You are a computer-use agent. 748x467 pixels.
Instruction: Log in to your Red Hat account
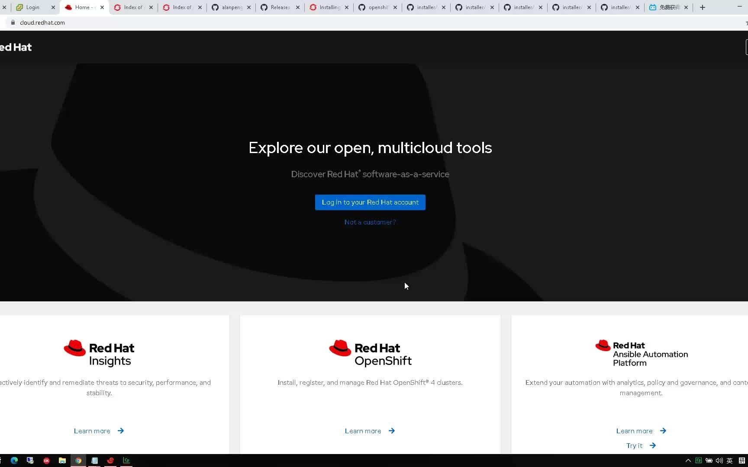(370, 202)
